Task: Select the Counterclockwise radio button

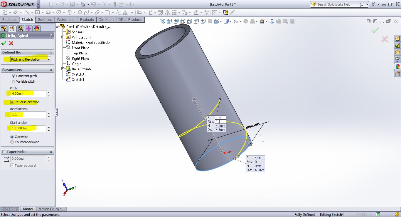Action: coord(12,142)
